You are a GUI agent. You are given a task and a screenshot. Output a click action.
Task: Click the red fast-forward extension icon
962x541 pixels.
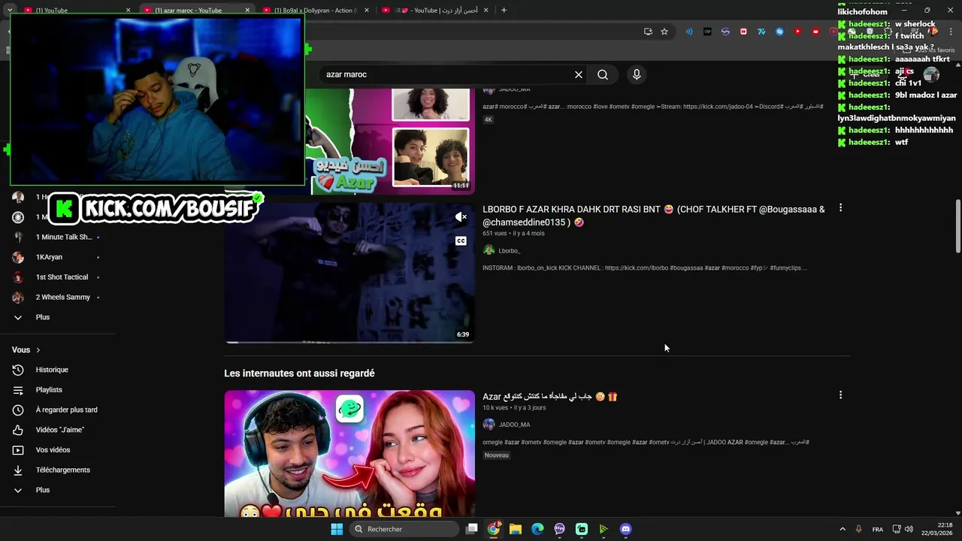[x=743, y=32]
